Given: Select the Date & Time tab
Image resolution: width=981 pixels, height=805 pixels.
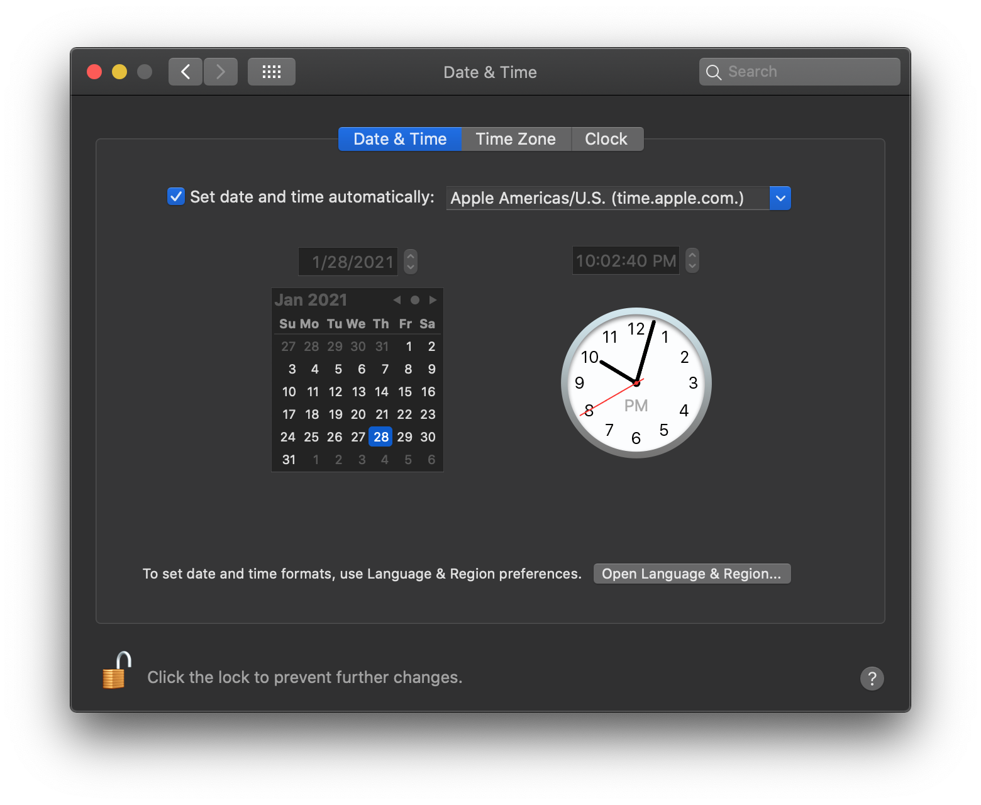Looking at the screenshot, I should 400,139.
